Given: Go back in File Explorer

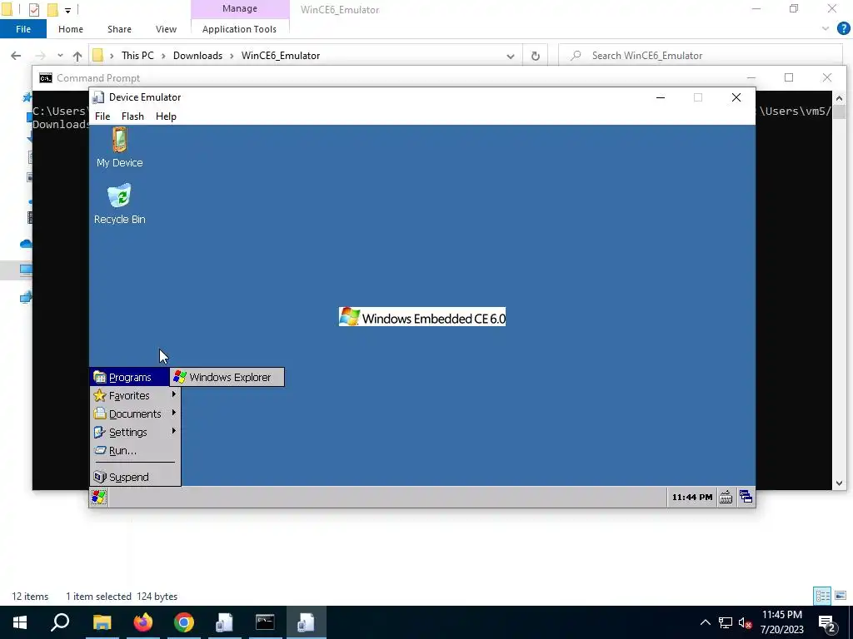Looking at the screenshot, I should tap(16, 56).
